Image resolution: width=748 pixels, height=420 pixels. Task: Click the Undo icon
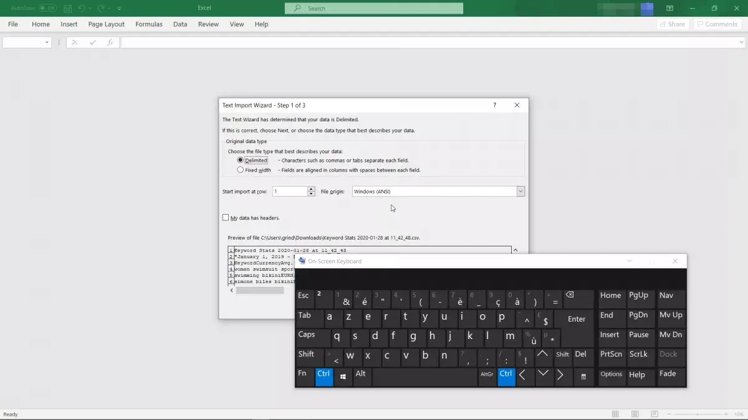pos(82,9)
